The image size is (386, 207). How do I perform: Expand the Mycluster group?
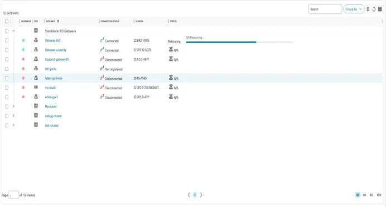(x=13, y=106)
